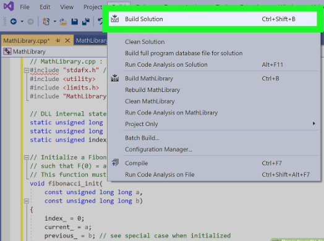Viewport: 324px width, 241px height.
Task: Click the Compile icon in the menu
Action: tap(115, 163)
